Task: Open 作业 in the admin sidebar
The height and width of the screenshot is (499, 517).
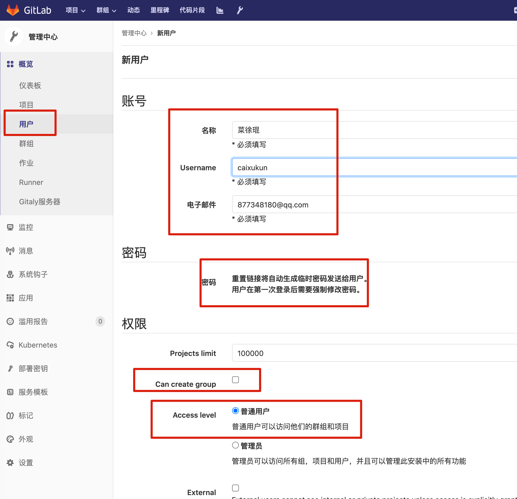Action: pyautogui.click(x=26, y=163)
